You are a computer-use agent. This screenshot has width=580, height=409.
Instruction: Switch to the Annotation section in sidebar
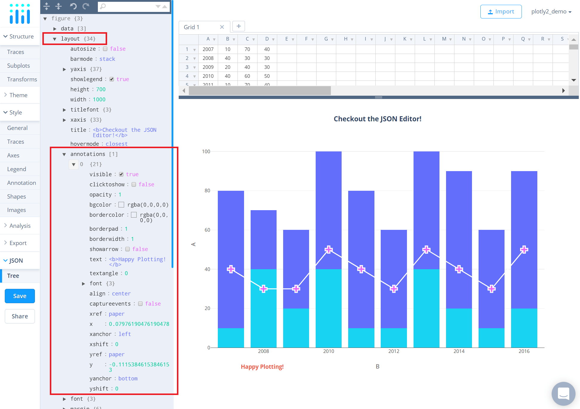(21, 182)
